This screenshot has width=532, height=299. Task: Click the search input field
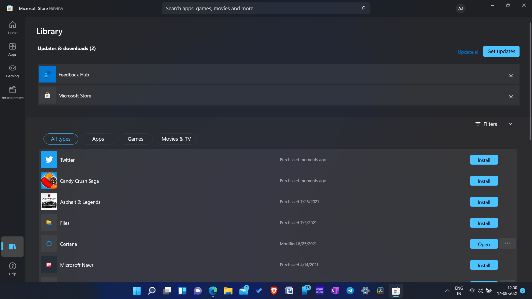pyautogui.click(x=266, y=8)
